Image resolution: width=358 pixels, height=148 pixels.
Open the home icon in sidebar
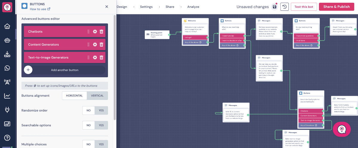7,26
